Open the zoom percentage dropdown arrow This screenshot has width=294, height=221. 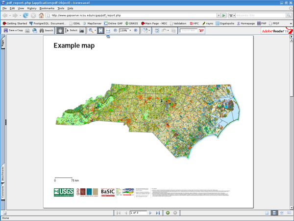130,30
